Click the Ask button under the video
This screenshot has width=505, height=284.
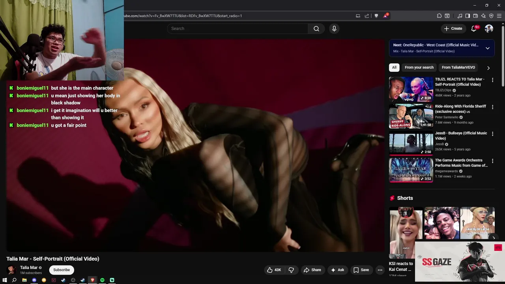click(x=338, y=270)
